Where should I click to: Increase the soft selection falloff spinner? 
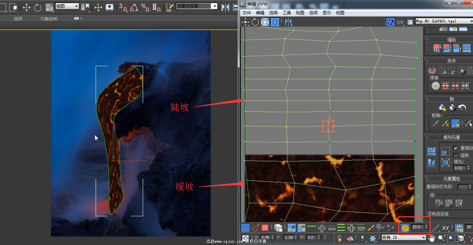pos(426,226)
